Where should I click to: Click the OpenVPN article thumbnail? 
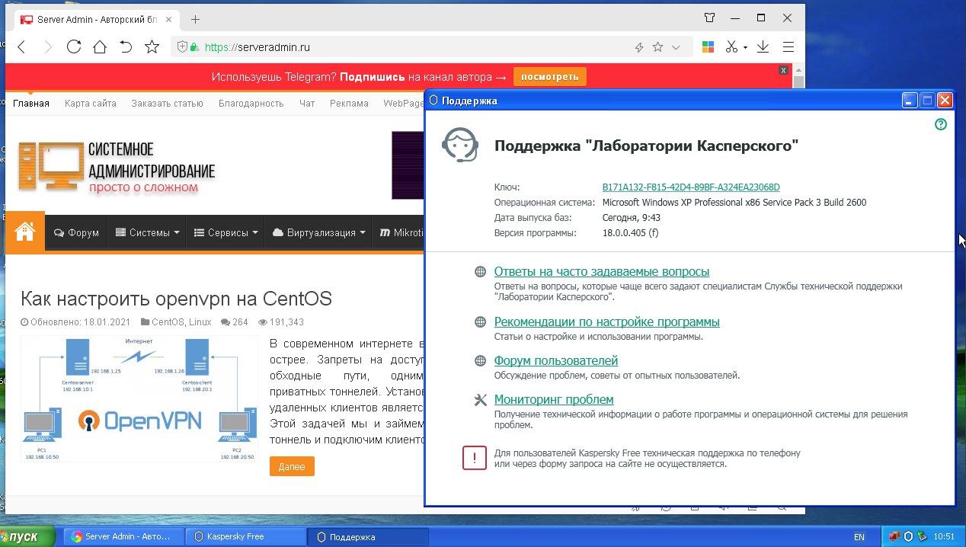pos(139,398)
